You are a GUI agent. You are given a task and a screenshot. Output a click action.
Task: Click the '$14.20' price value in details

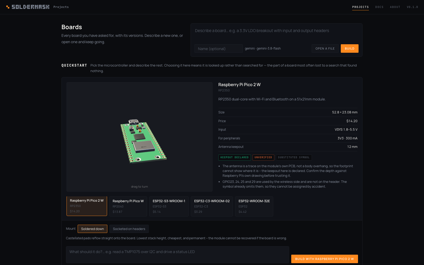[352, 121]
